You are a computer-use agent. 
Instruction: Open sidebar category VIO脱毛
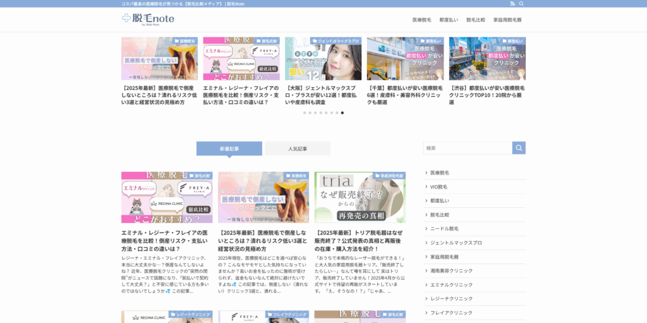475,186
